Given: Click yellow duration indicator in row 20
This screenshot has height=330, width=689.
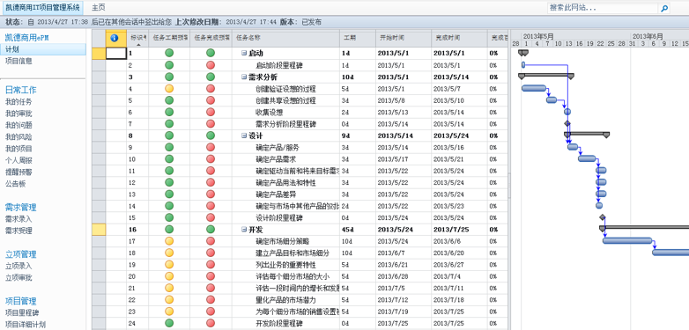Looking at the screenshot, I should [x=169, y=276].
